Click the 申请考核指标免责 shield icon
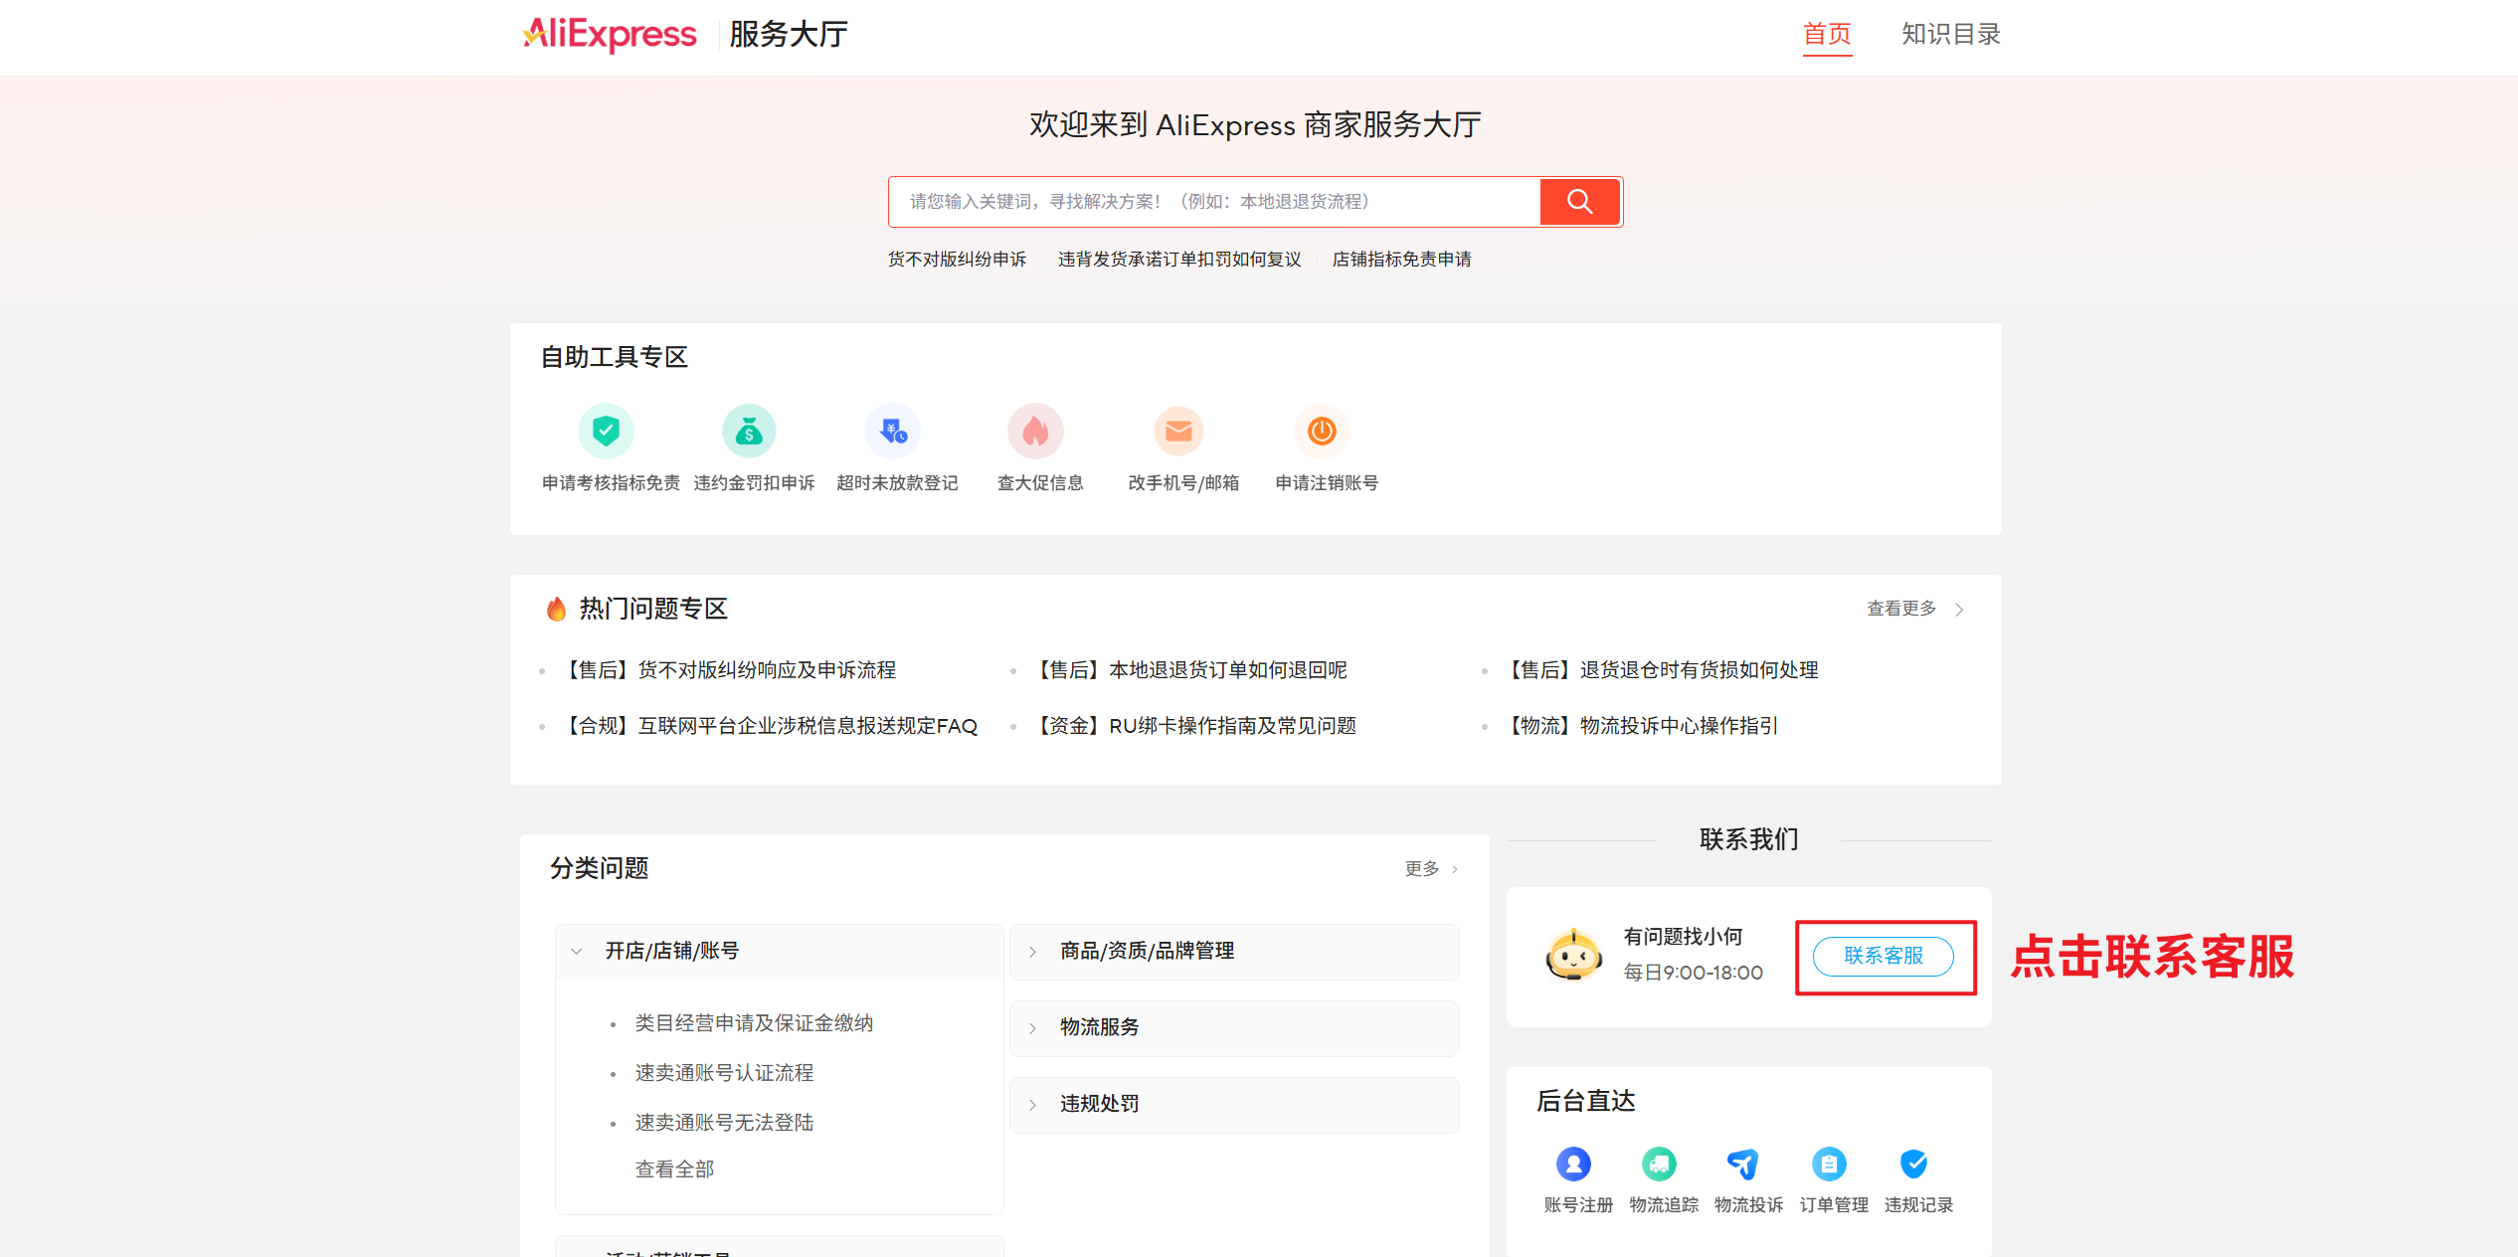Image resolution: width=2518 pixels, height=1257 pixels. point(606,431)
